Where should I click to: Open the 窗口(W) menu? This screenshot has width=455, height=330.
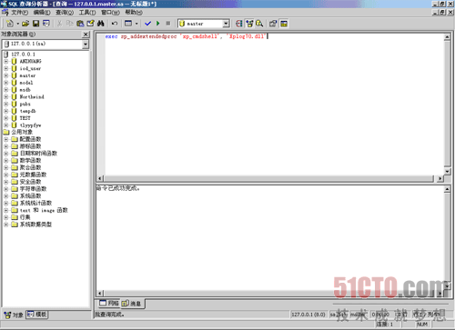(x=110, y=13)
